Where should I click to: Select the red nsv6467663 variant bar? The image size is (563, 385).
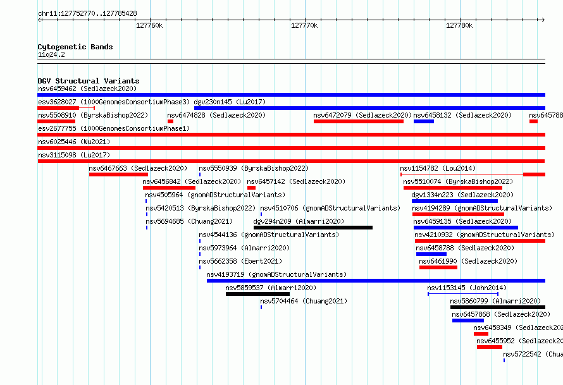pyautogui.click(x=118, y=174)
